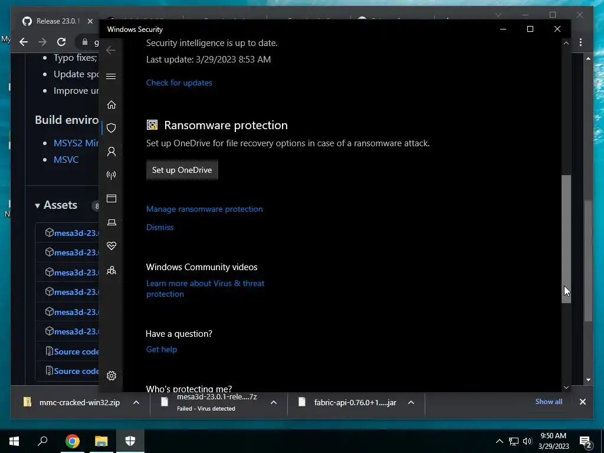Open Device security laptop icon
Screen dimensions: 604x453
[x=111, y=222]
